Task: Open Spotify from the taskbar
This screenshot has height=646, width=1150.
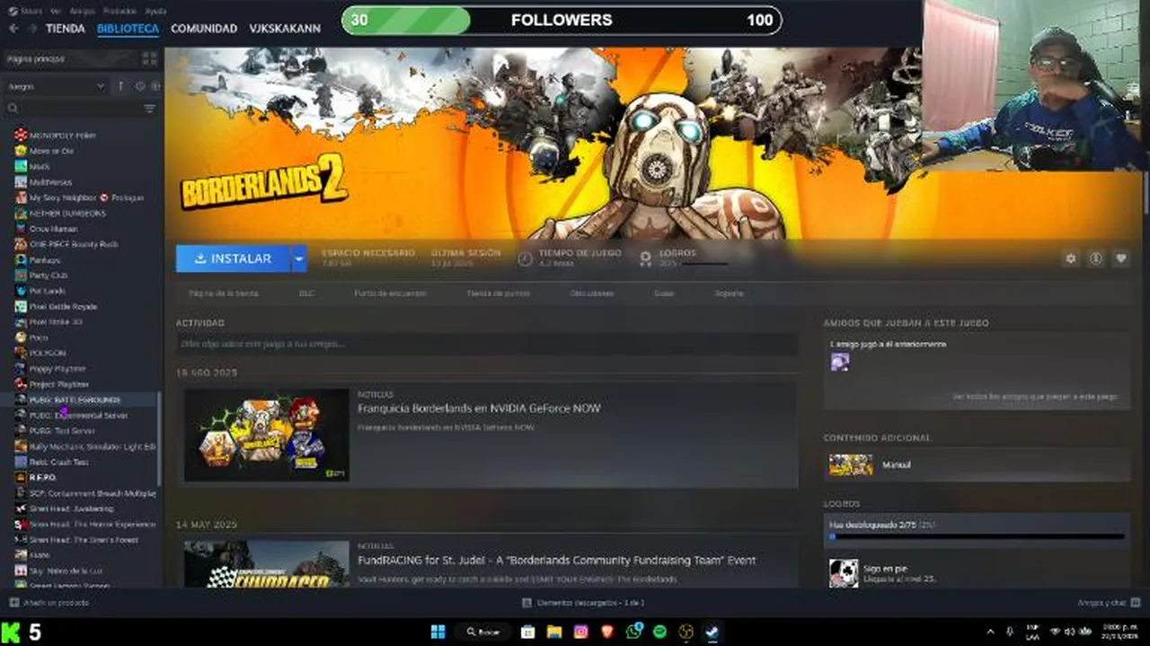Action: (660, 632)
